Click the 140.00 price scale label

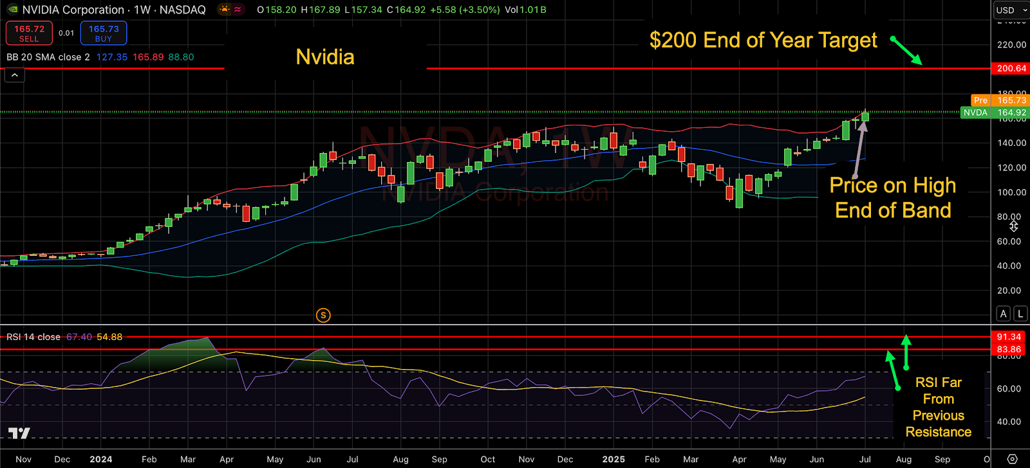point(1012,143)
